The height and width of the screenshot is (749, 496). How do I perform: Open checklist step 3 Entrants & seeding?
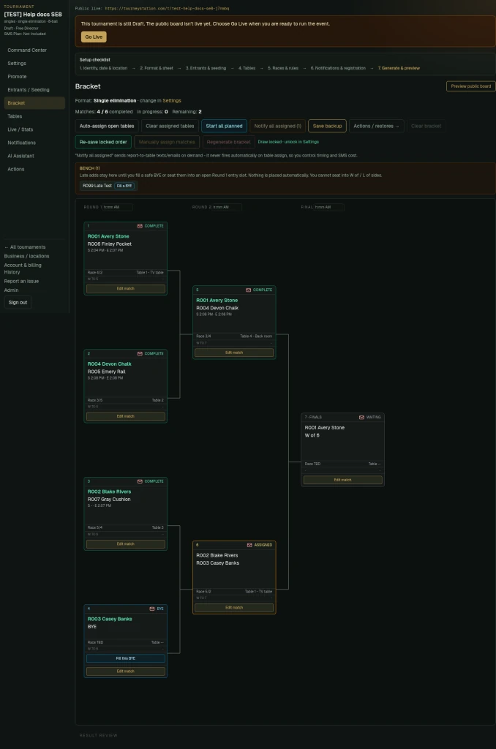[206, 68]
